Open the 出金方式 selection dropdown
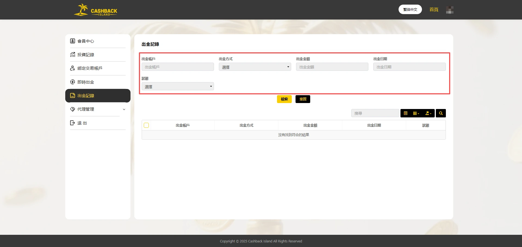 (x=254, y=67)
